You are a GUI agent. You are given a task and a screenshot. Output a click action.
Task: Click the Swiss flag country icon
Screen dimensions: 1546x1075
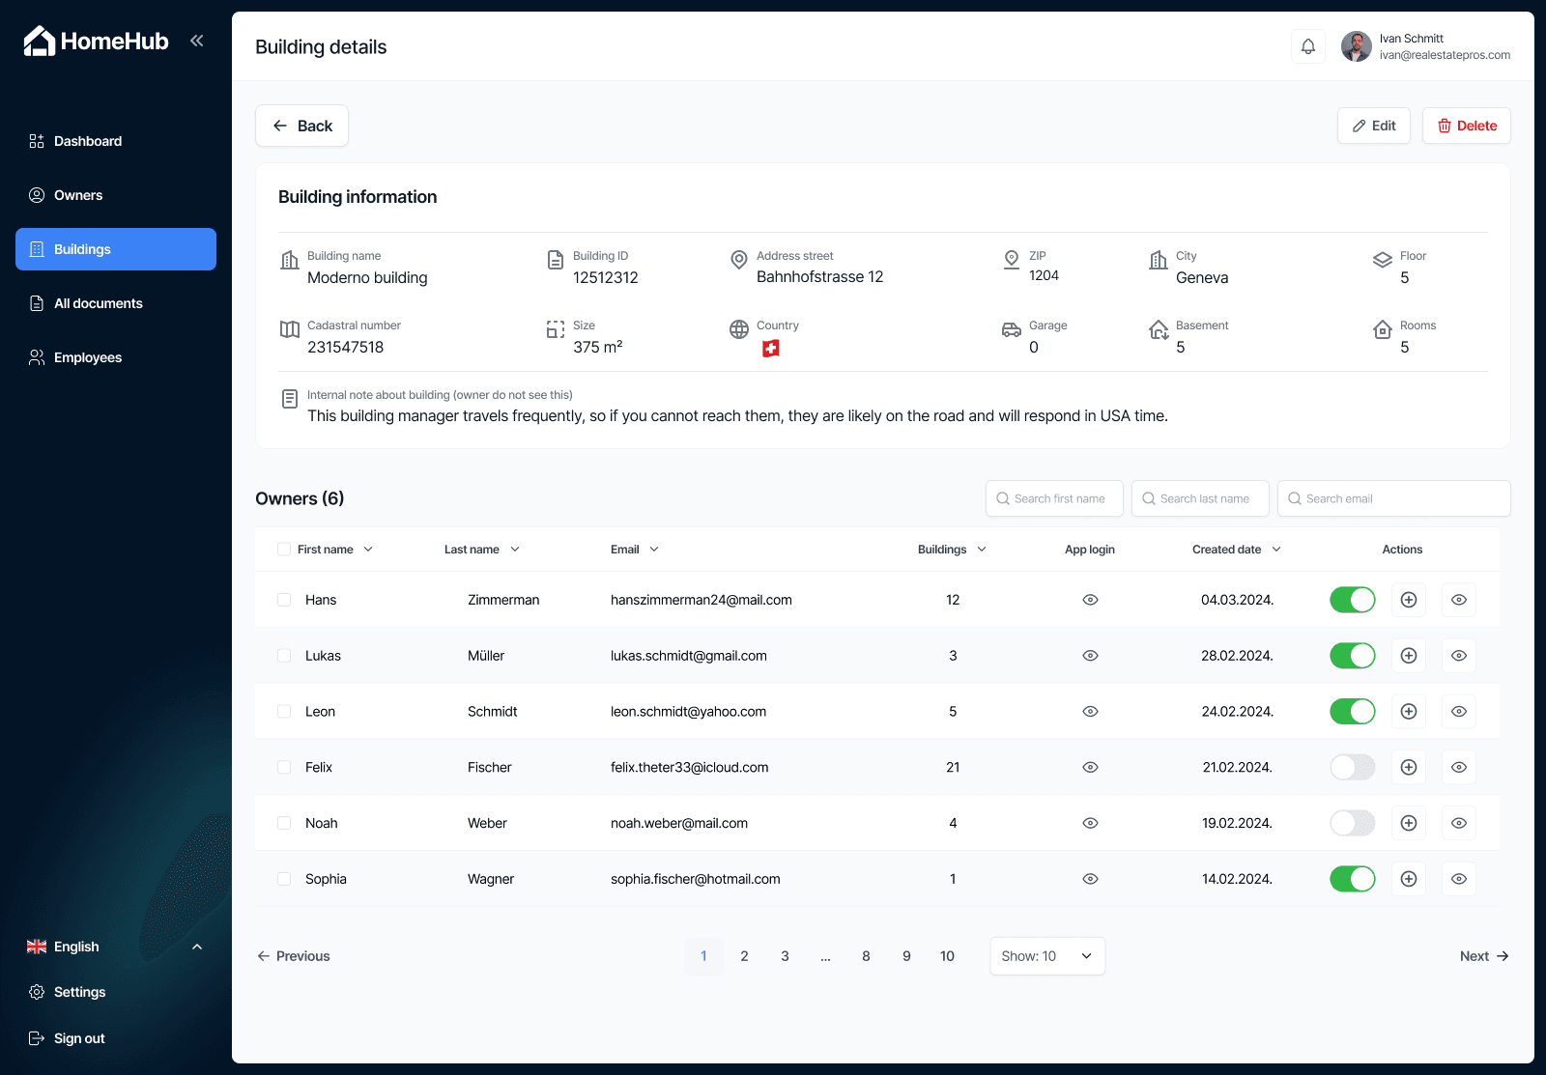coord(770,349)
